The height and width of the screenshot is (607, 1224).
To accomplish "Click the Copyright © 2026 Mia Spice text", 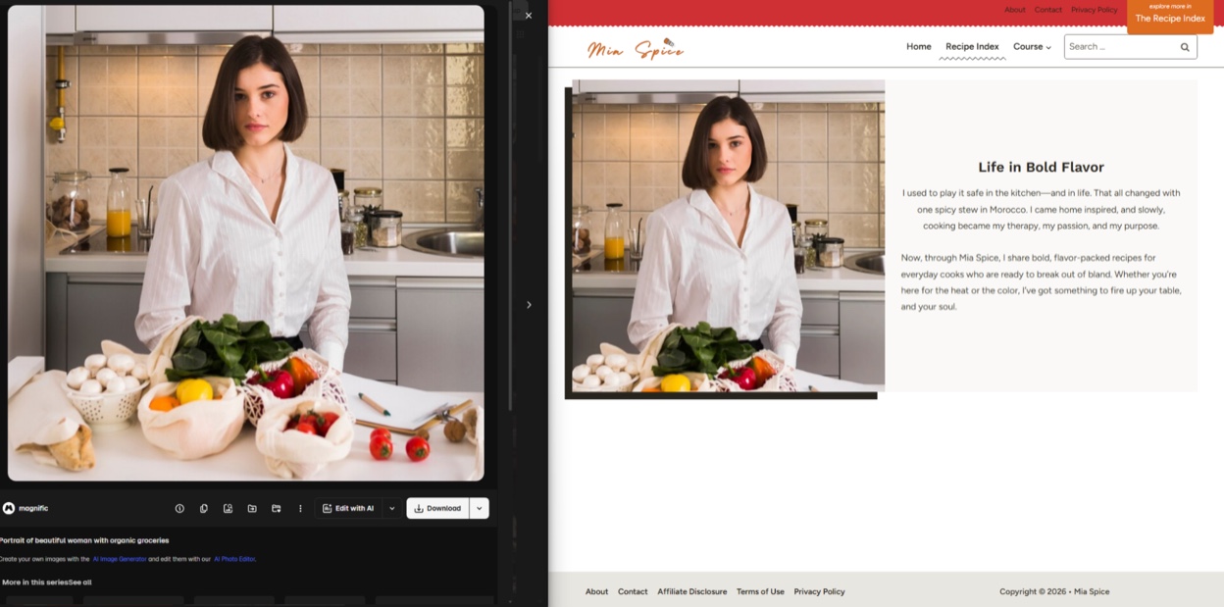I will (x=1054, y=591).
